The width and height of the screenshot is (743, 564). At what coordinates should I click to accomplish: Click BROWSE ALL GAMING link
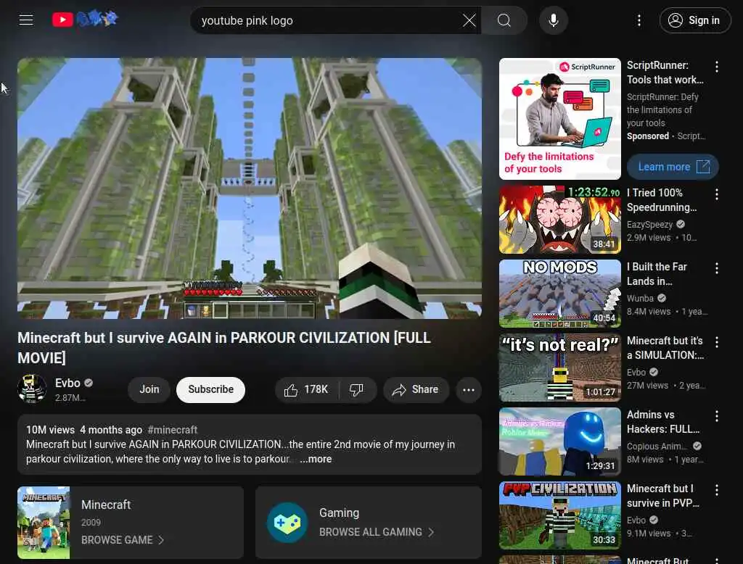pos(377,532)
